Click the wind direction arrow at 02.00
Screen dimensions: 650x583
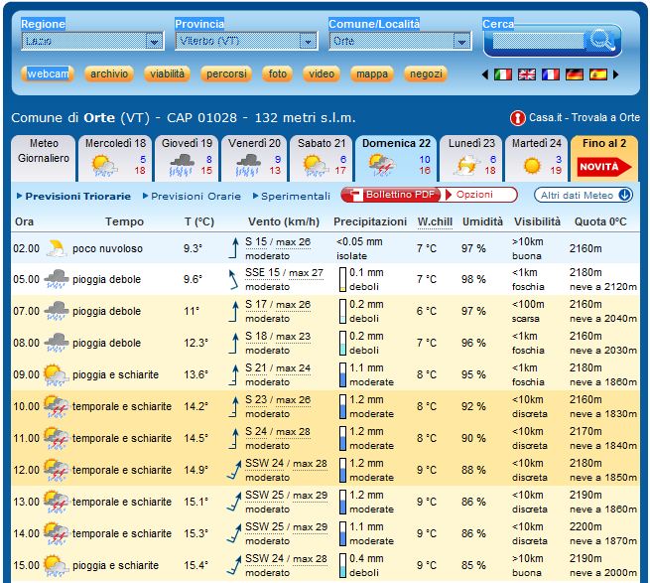(234, 248)
